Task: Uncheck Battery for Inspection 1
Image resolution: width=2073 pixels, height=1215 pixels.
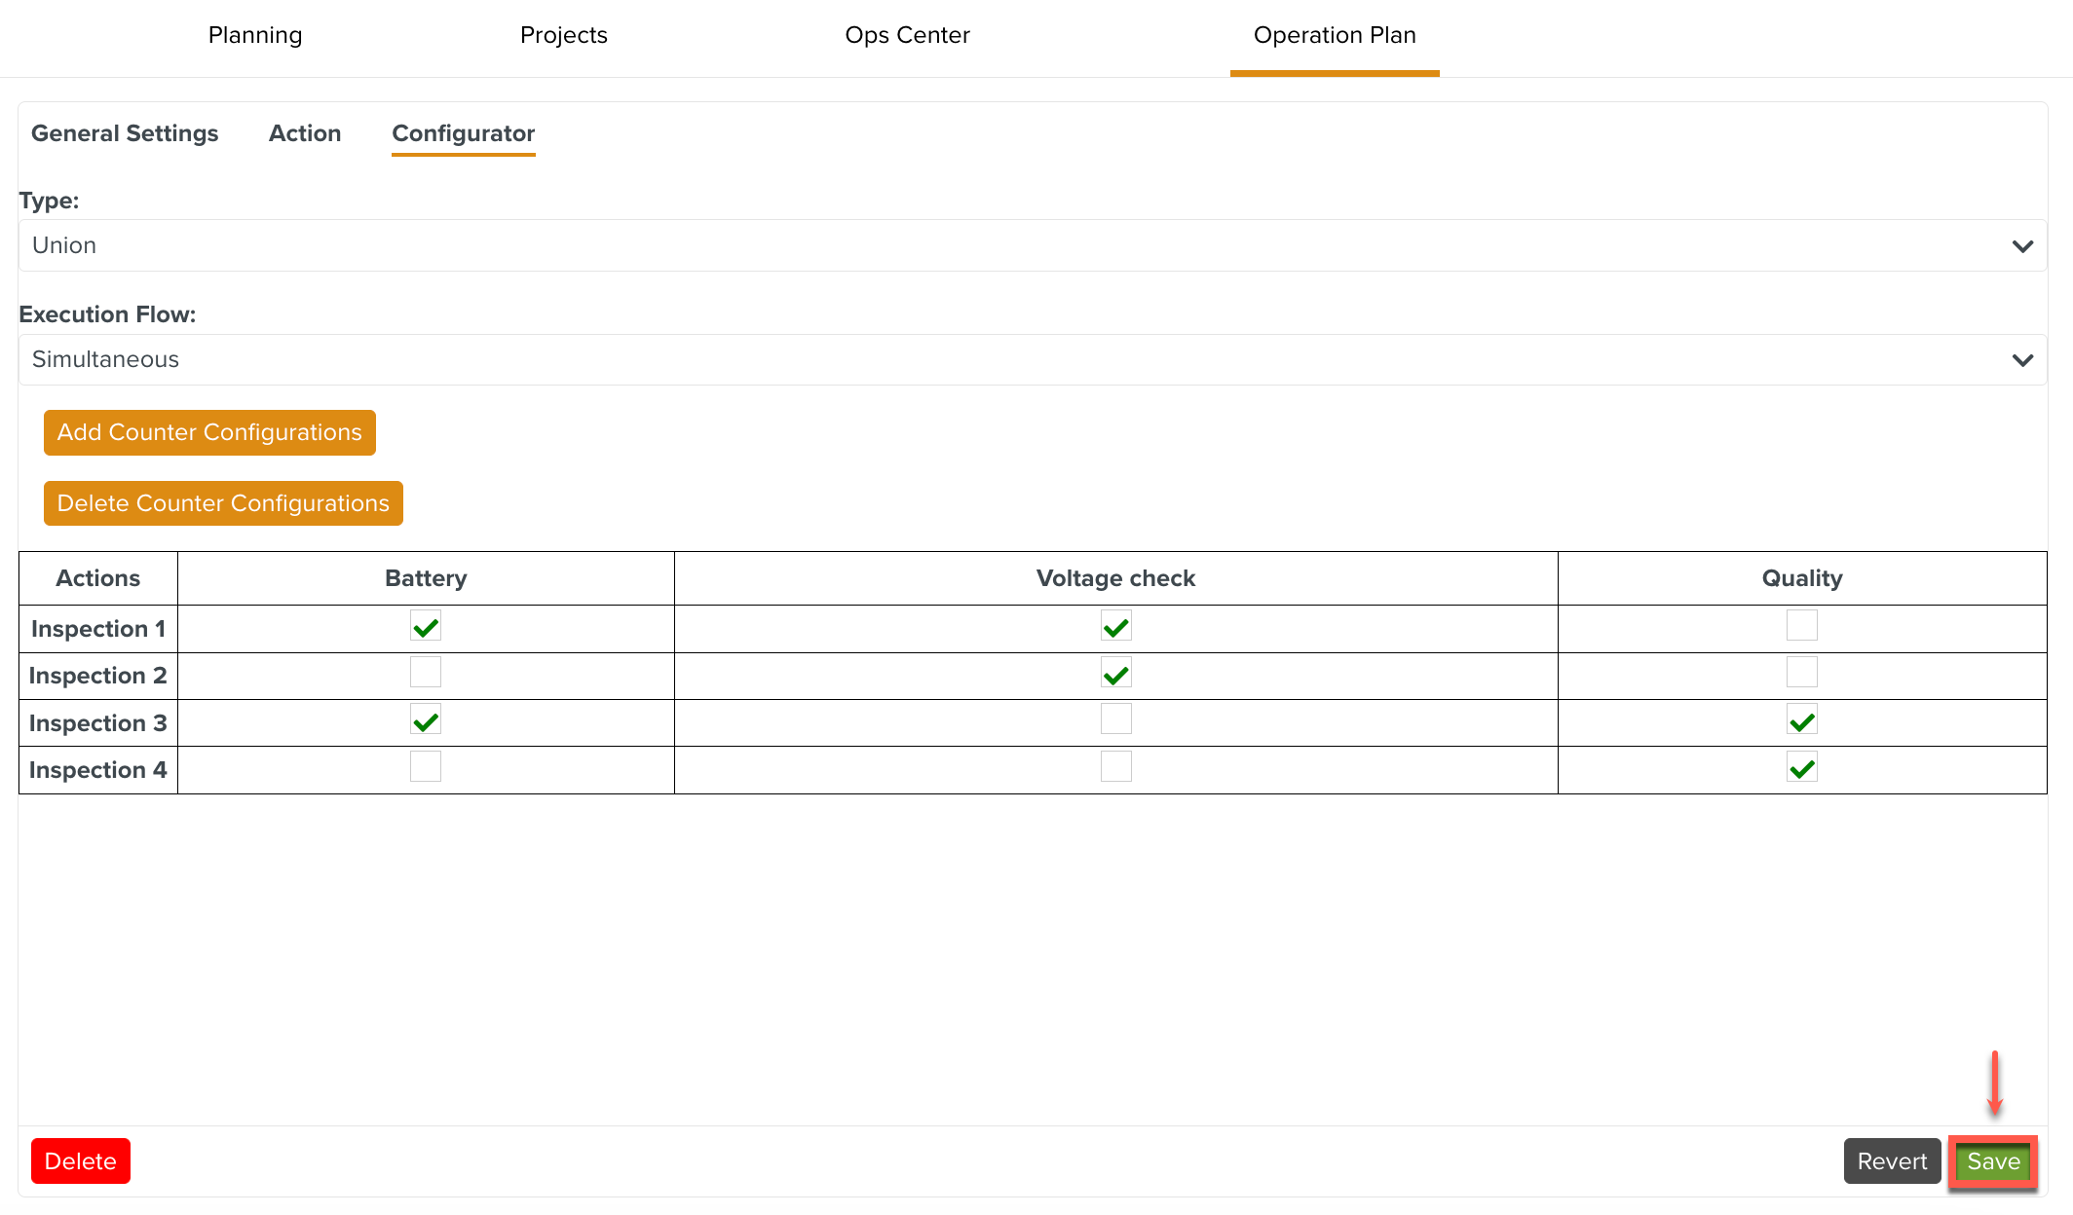Action: click(426, 626)
